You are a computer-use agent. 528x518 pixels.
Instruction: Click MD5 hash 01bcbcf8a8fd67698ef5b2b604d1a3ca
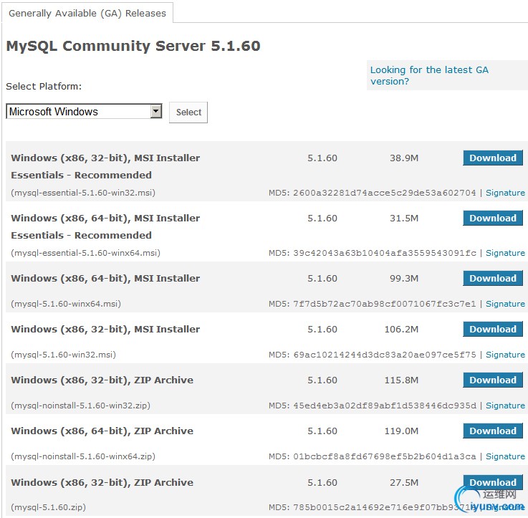tap(385, 456)
